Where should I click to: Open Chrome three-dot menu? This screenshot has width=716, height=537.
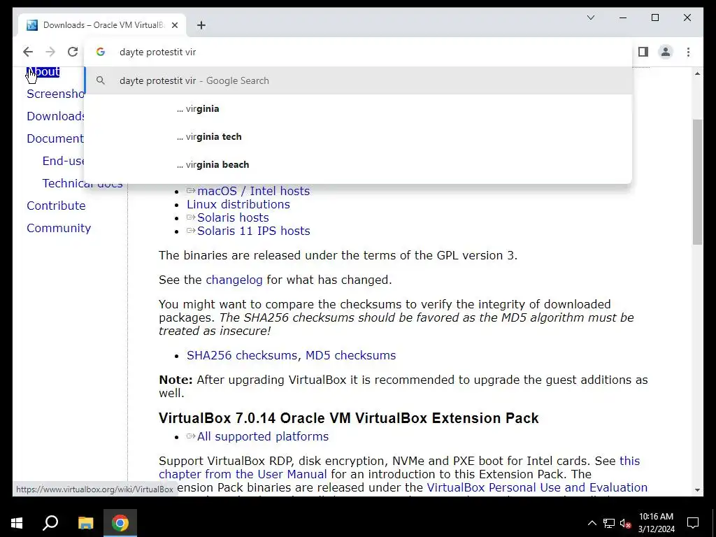(688, 52)
